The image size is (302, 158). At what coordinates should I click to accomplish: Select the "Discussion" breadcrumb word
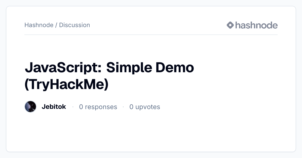(x=74, y=25)
